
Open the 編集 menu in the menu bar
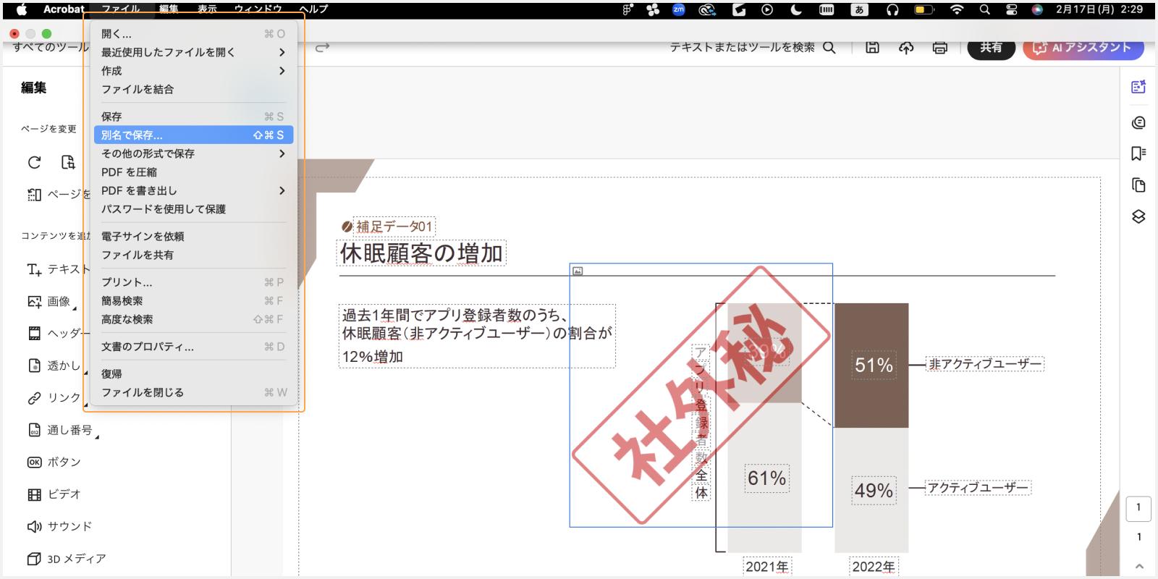pos(169,9)
